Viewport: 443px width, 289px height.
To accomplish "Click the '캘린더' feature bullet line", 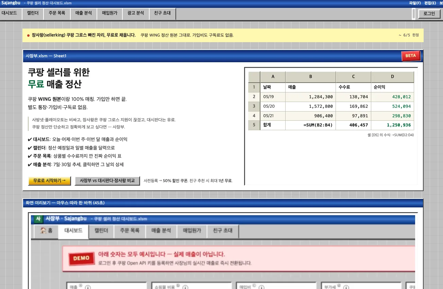I will tap(71, 148).
